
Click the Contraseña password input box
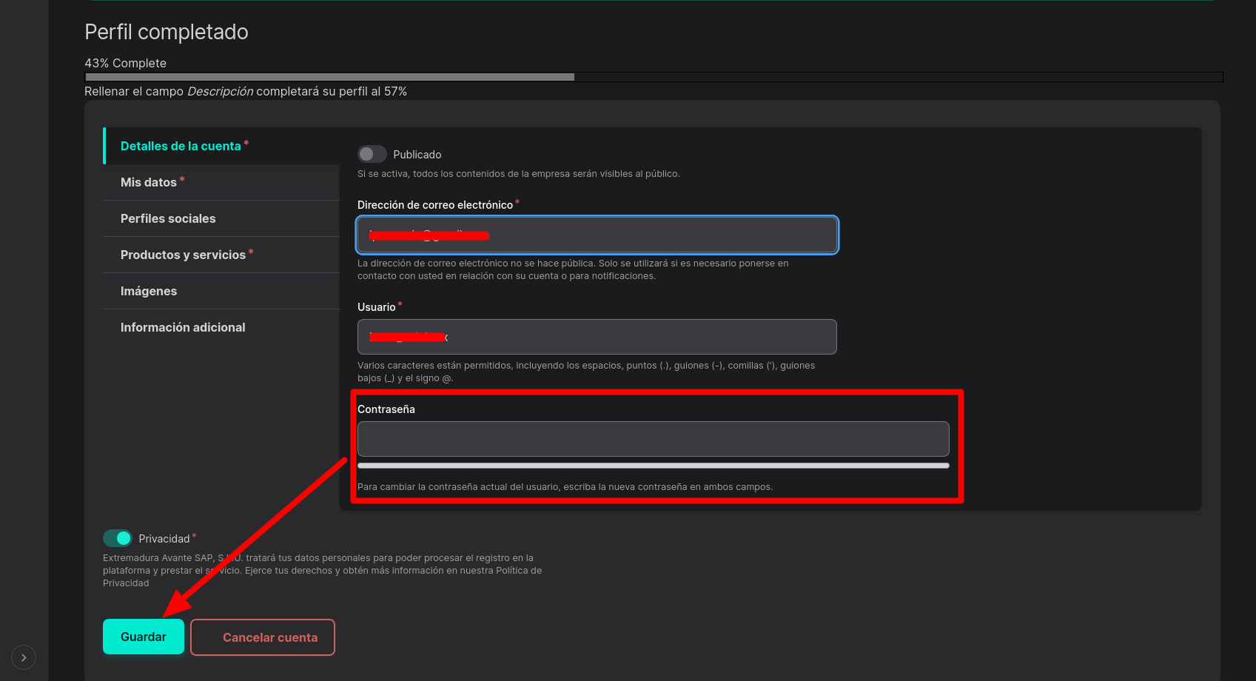pyautogui.click(x=653, y=439)
